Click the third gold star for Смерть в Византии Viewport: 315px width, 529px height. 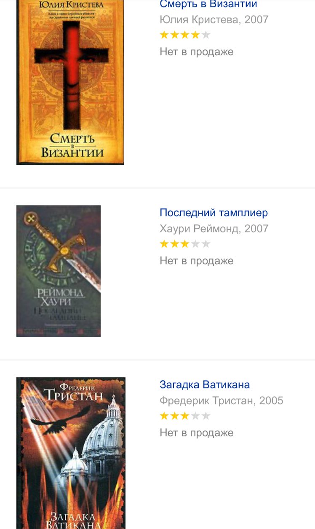pyautogui.click(x=185, y=35)
